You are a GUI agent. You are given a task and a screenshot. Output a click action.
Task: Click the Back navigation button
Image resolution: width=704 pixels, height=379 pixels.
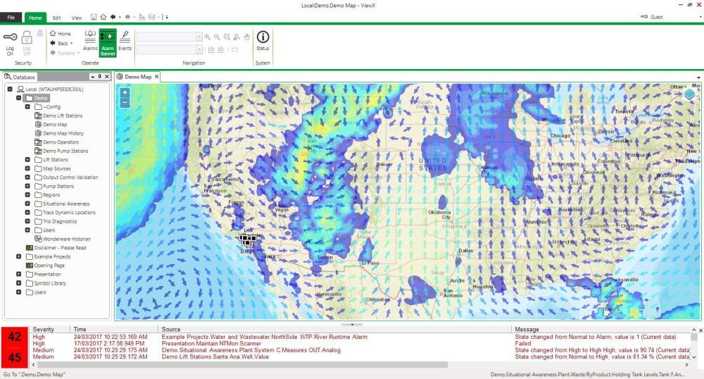pos(61,43)
